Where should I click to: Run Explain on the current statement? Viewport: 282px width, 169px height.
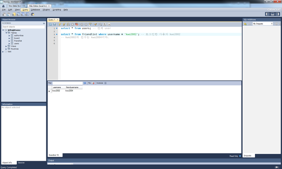(68, 24)
